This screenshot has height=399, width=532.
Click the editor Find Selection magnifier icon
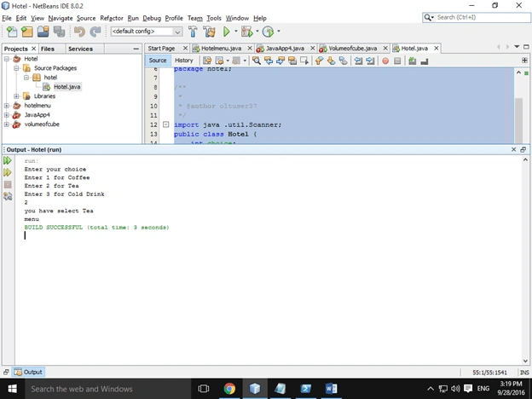(x=256, y=61)
